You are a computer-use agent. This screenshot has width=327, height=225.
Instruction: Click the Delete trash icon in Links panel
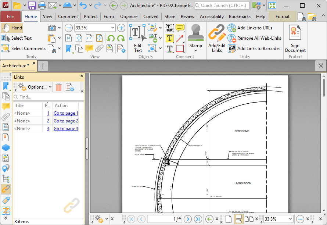(58, 87)
